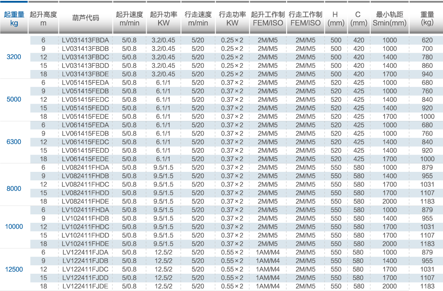Select hoist code LV082411FHDB
The image size is (443, 291).
coord(85,176)
